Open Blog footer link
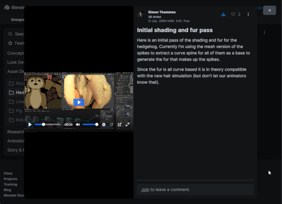 point(7,190)
